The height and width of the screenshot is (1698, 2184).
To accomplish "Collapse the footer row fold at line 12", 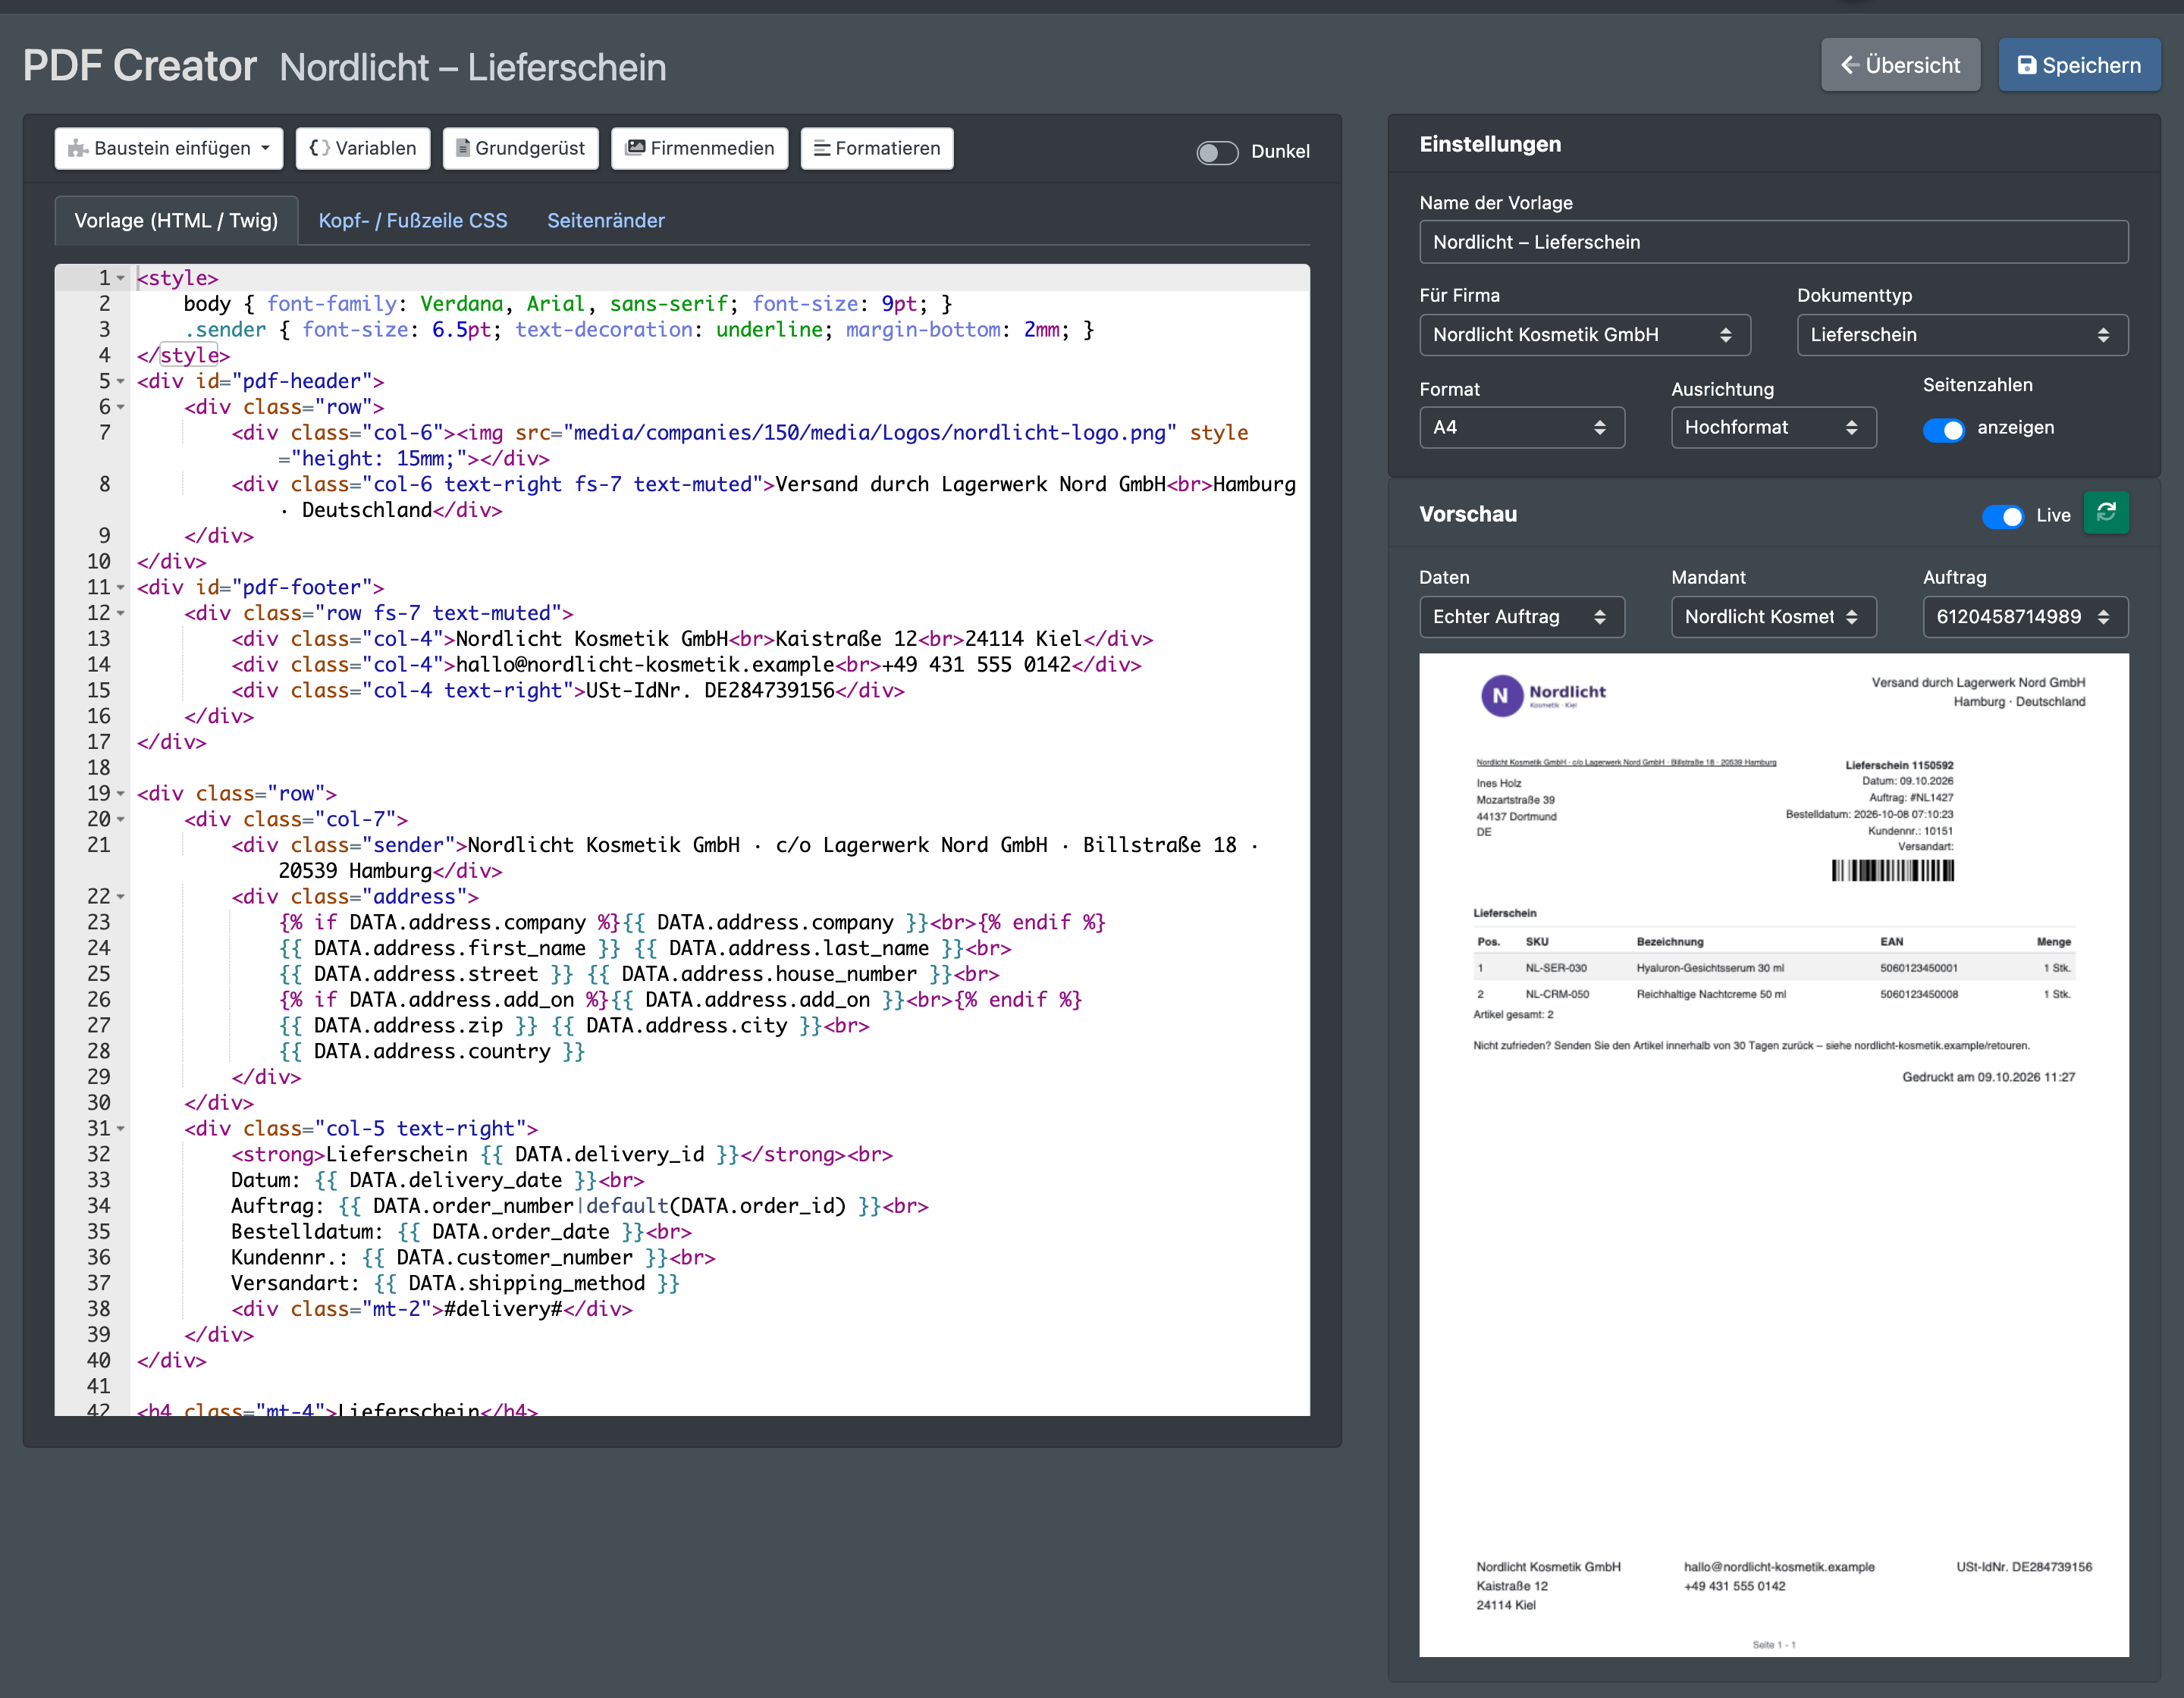I will [x=121, y=614].
